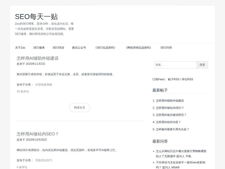The width and height of the screenshot is (225, 169).
Task: Open sidebar post 怎样用AI做关键词研究？
Action: 171,115
